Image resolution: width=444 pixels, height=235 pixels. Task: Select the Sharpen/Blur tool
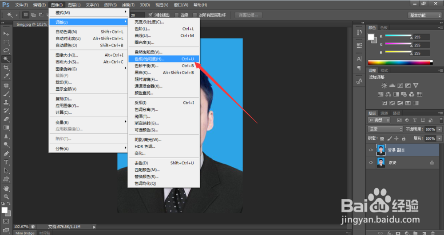pyautogui.click(x=6, y=136)
